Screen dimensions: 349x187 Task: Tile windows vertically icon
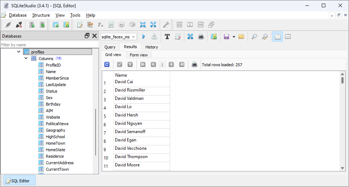click(201, 25)
